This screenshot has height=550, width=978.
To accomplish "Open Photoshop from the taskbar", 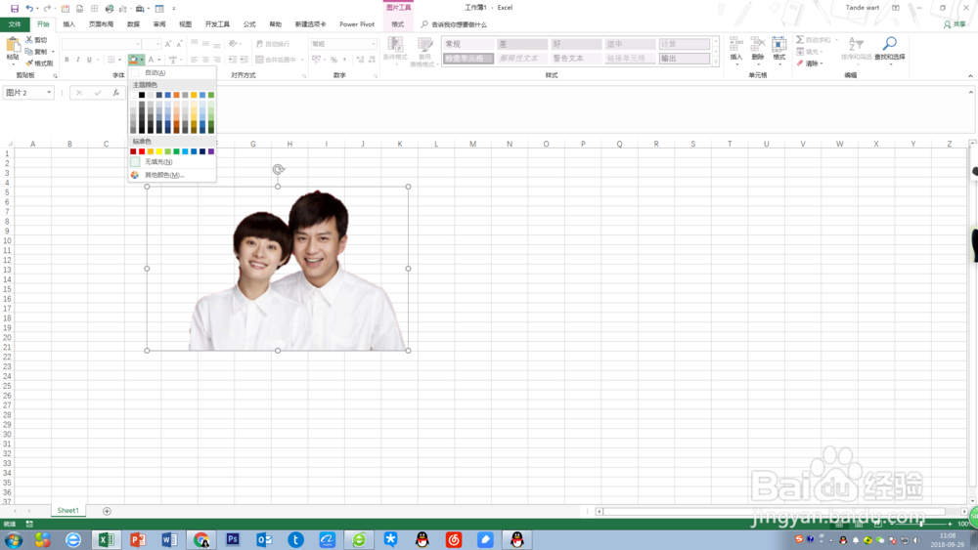I will (x=233, y=539).
